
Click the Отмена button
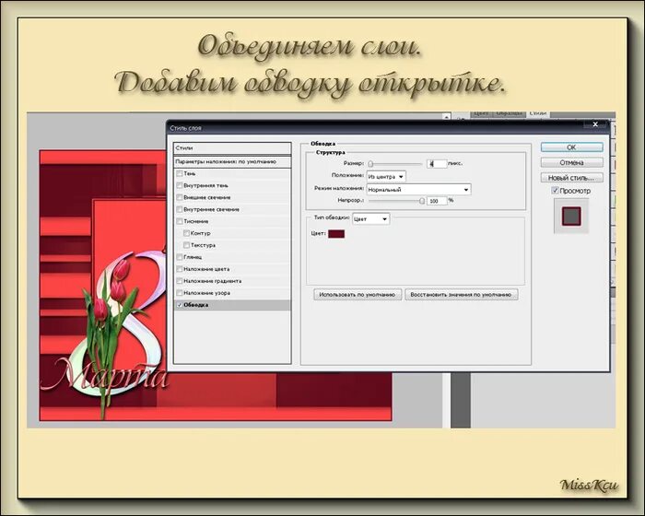click(572, 162)
